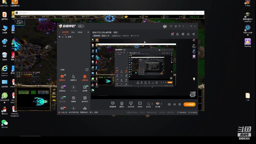The height and width of the screenshot is (144, 256).
Task: Mute the microphone
Action: pyautogui.click(x=148, y=104)
